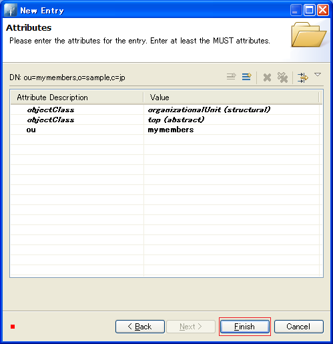Viewport: 333px width, 344px height.
Task: Go back with the Back button
Action: (x=140, y=327)
